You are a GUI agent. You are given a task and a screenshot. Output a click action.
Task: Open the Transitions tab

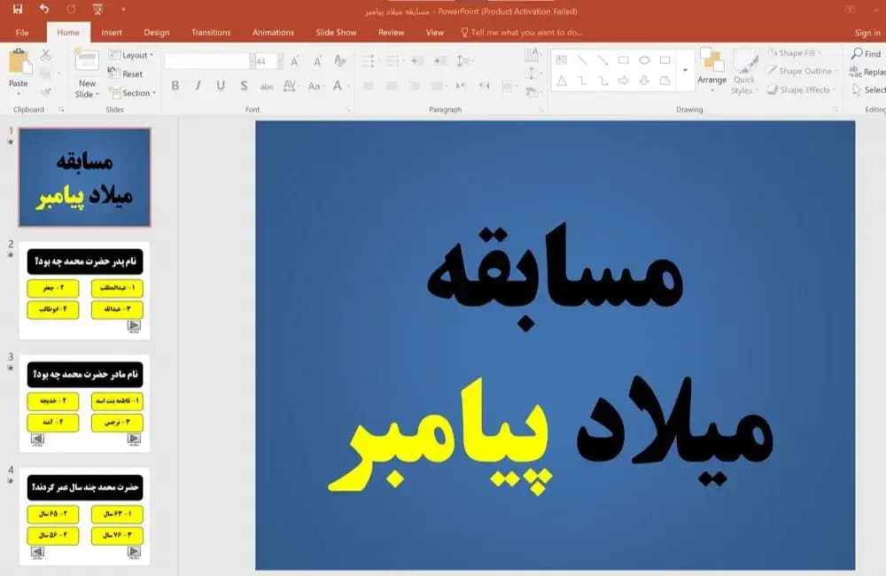(211, 32)
